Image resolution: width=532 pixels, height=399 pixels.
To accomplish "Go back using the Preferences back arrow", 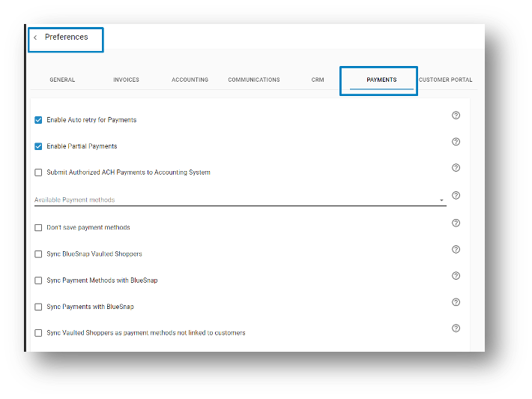I will click(x=35, y=37).
